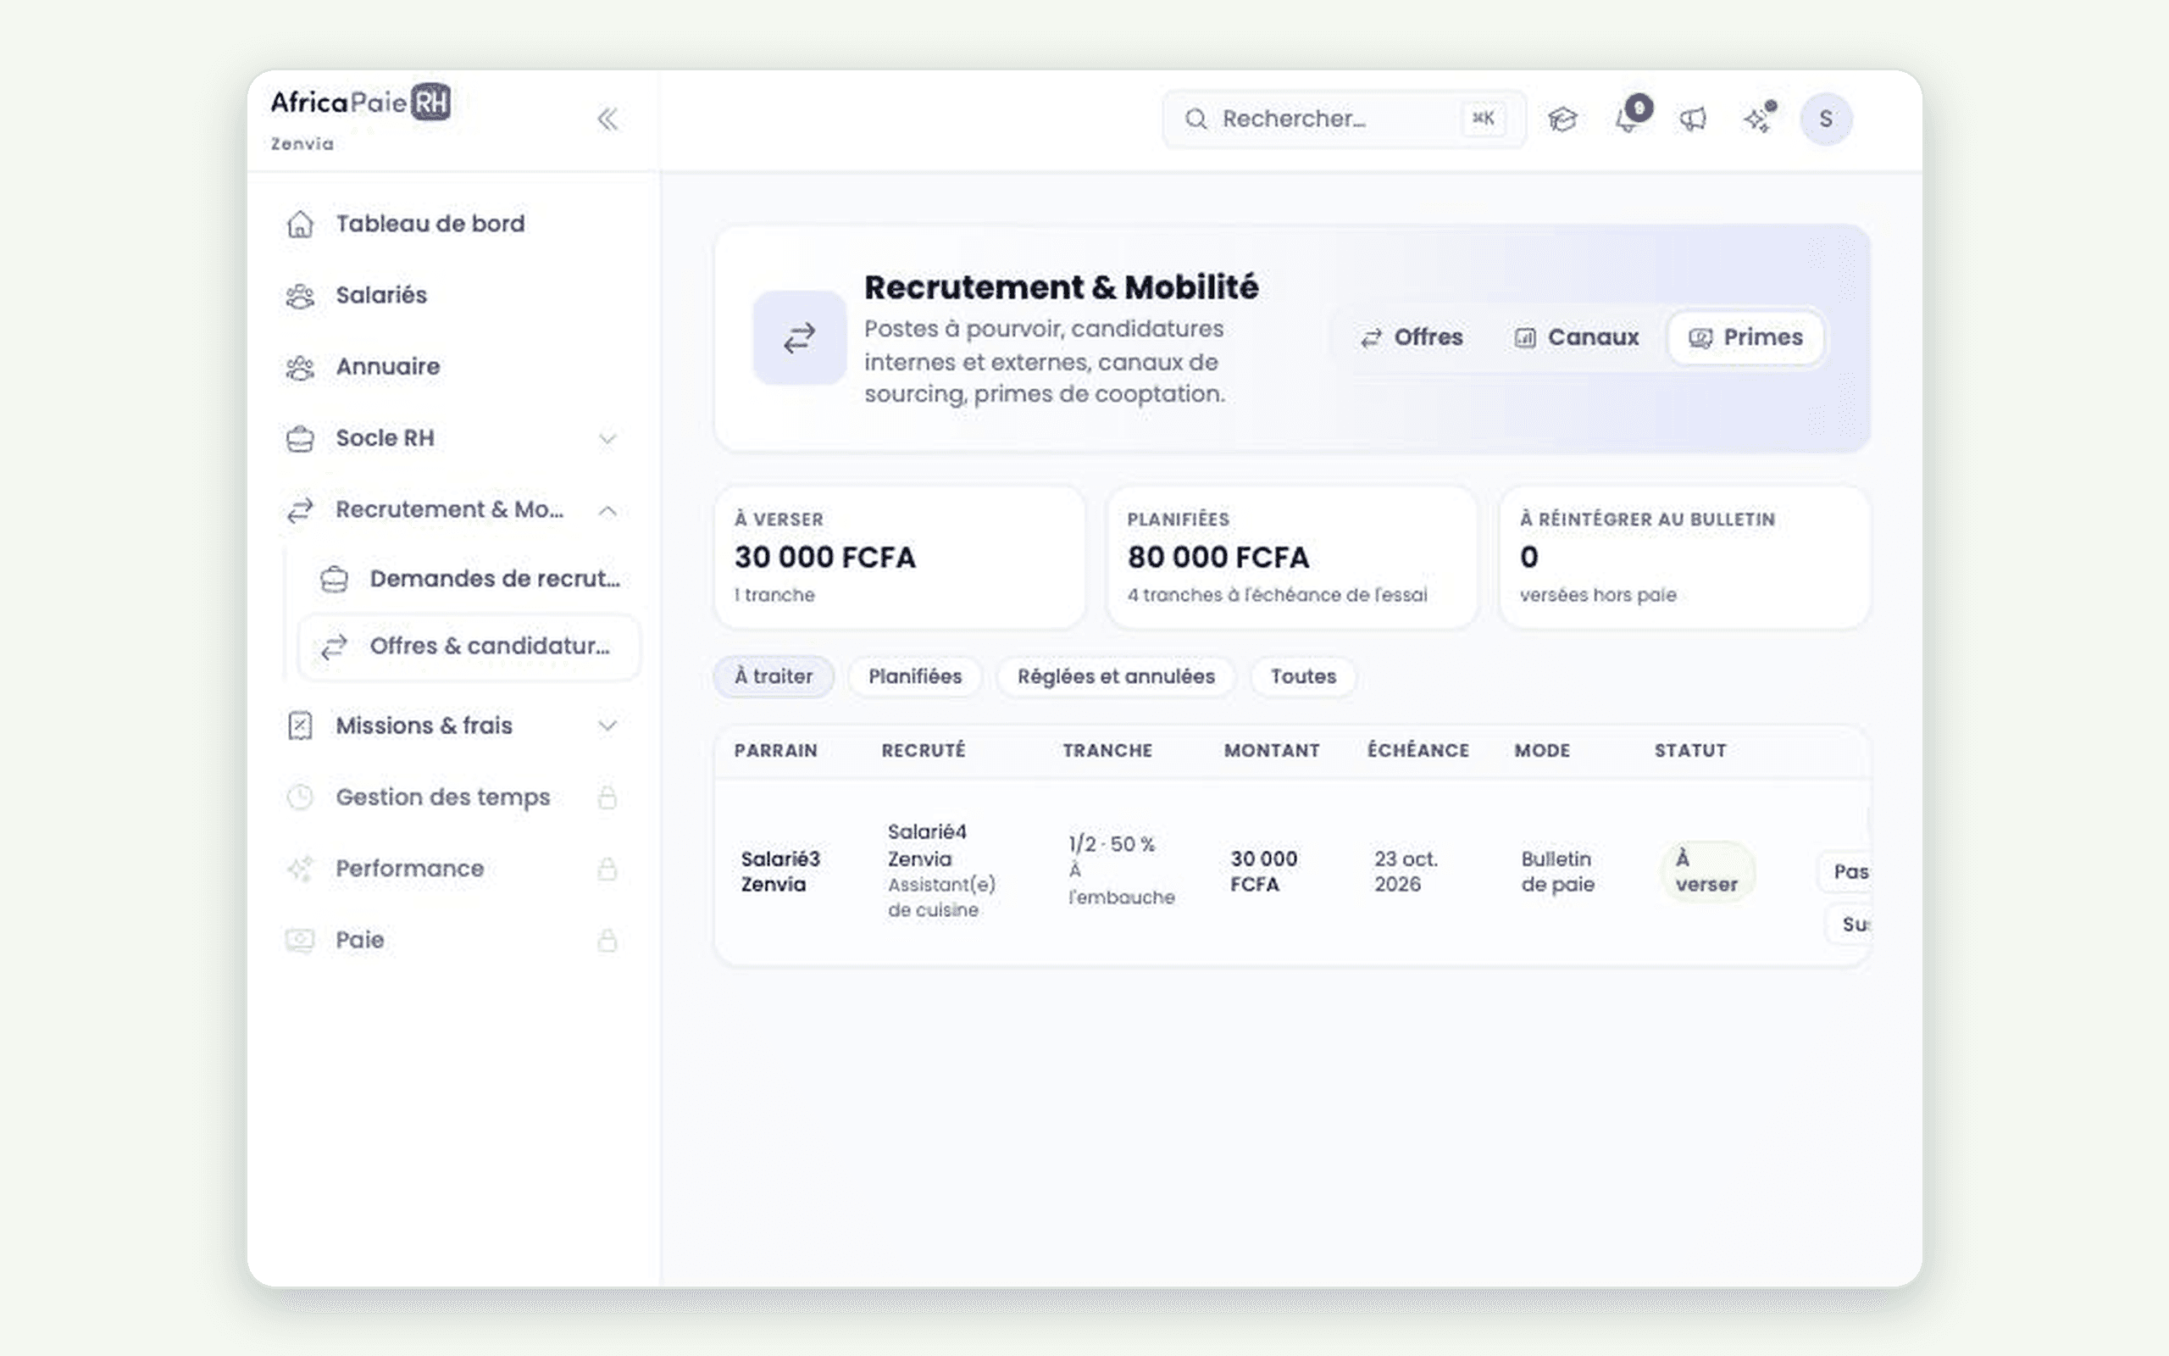Click the Salarié4 Zenvia recruté cell
Screen dimensions: 2169x1356
click(x=940, y=871)
